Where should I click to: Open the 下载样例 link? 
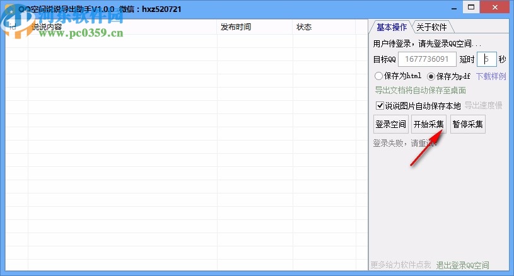pos(491,76)
